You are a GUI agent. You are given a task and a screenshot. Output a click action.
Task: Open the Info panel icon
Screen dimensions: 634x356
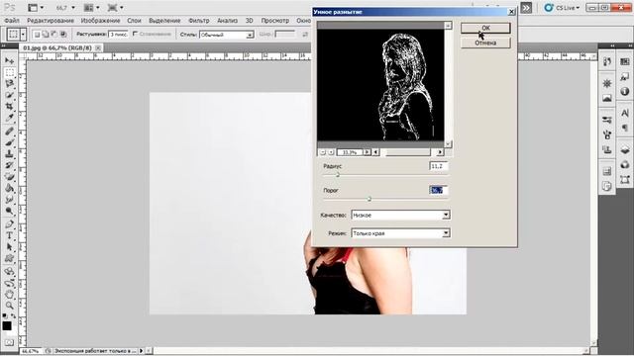pyautogui.click(x=625, y=91)
